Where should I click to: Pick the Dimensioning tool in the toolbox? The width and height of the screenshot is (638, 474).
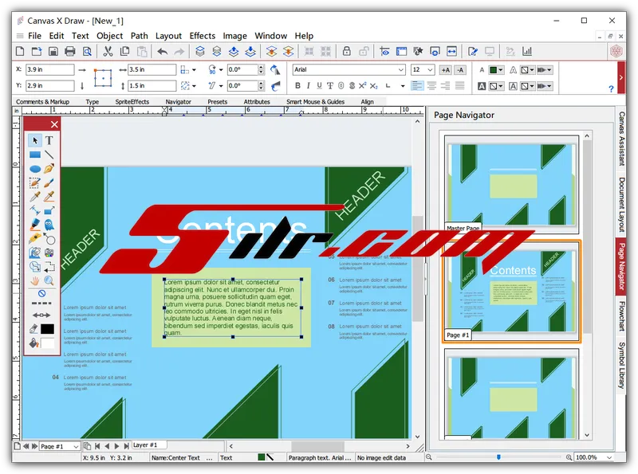tap(35, 210)
